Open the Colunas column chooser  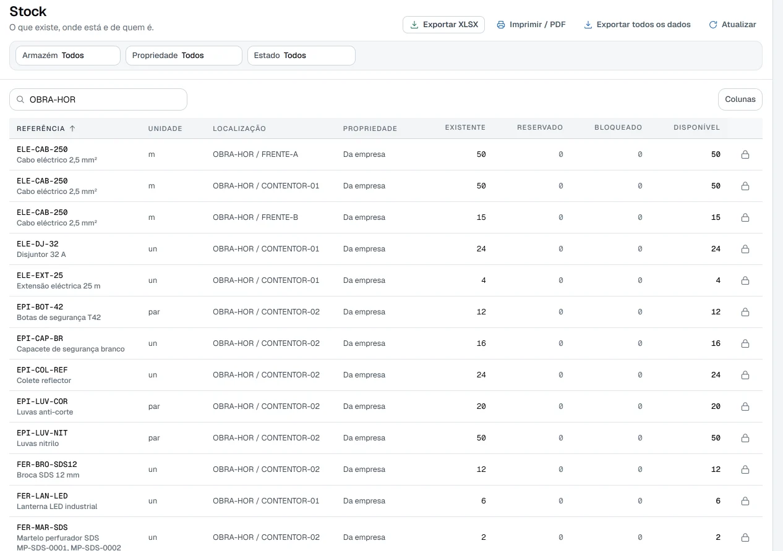(740, 99)
